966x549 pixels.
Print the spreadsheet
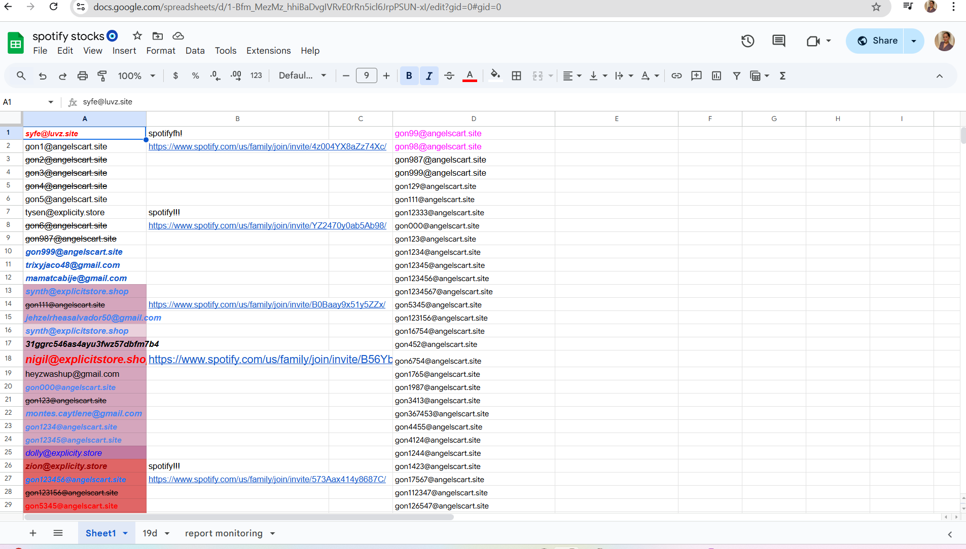83,76
